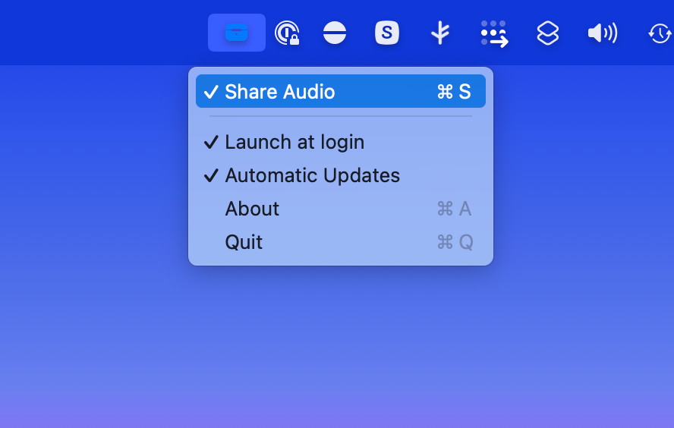The width and height of the screenshot is (674, 428).
Task: Choose Quit from the menu
Action: [244, 242]
